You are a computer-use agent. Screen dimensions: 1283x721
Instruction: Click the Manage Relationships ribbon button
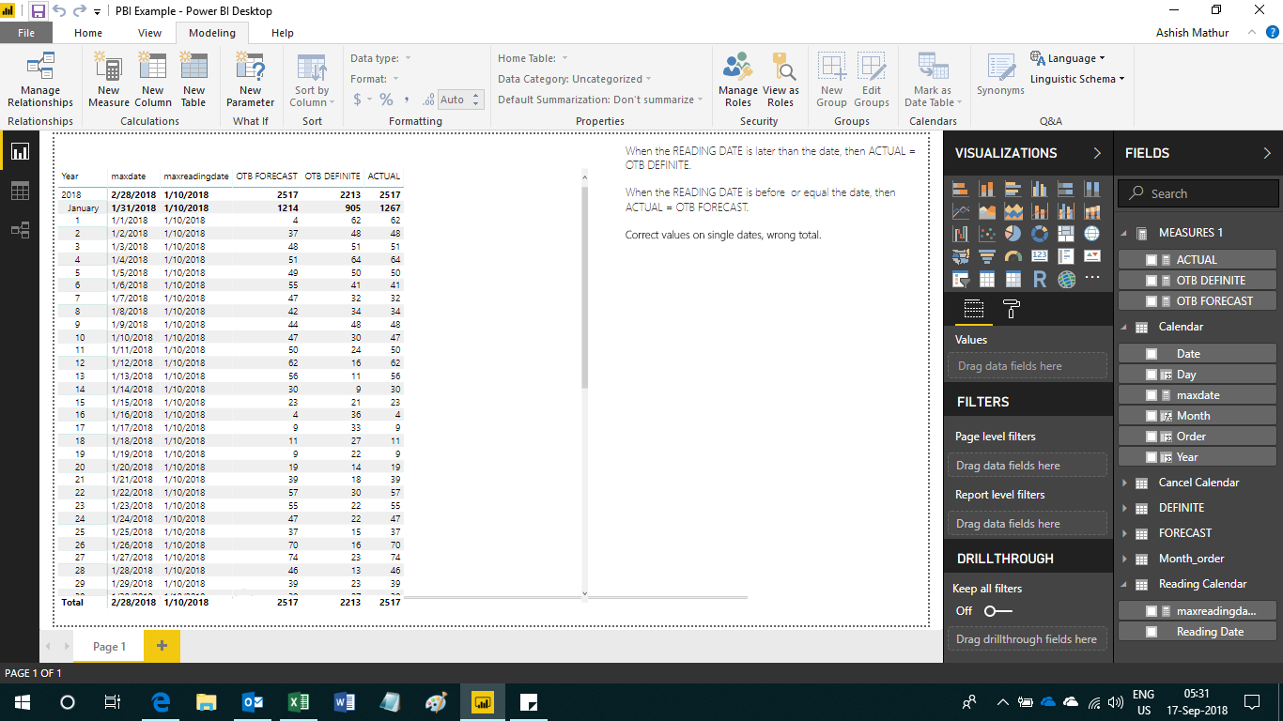coord(40,81)
